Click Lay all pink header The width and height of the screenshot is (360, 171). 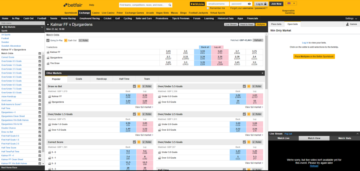pos(217,47)
